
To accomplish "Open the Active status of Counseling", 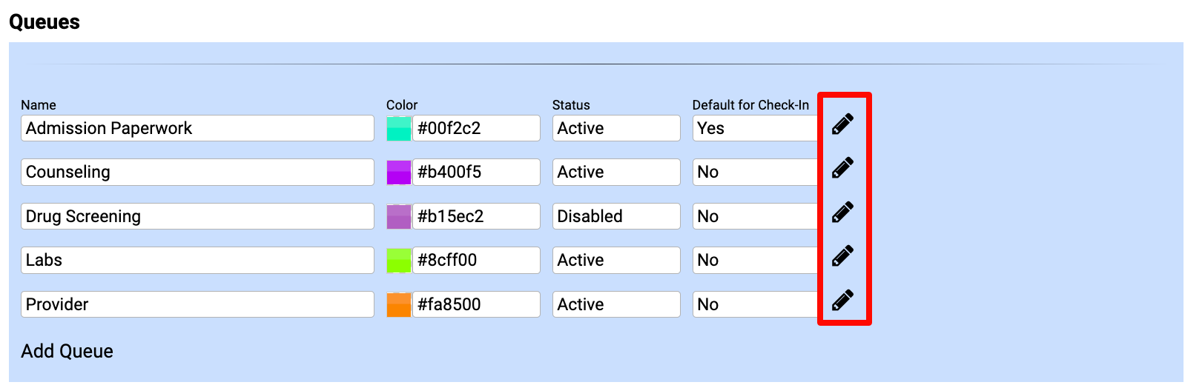I will 616,172.
